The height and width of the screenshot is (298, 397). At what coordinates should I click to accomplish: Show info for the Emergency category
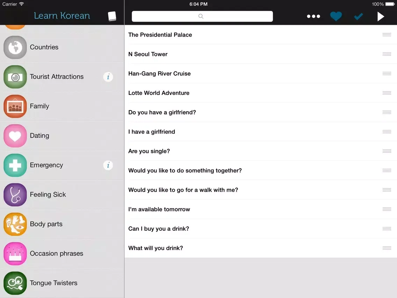108,165
